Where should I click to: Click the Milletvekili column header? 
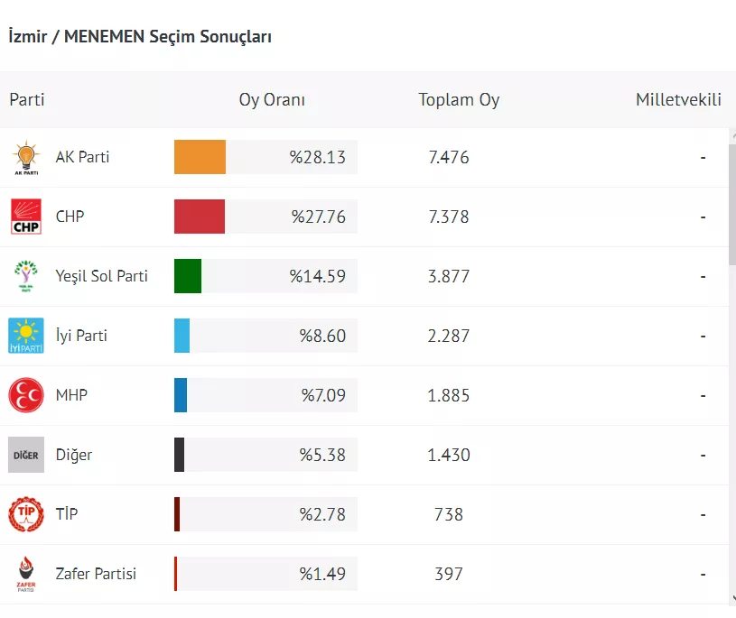(x=678, y=100)
